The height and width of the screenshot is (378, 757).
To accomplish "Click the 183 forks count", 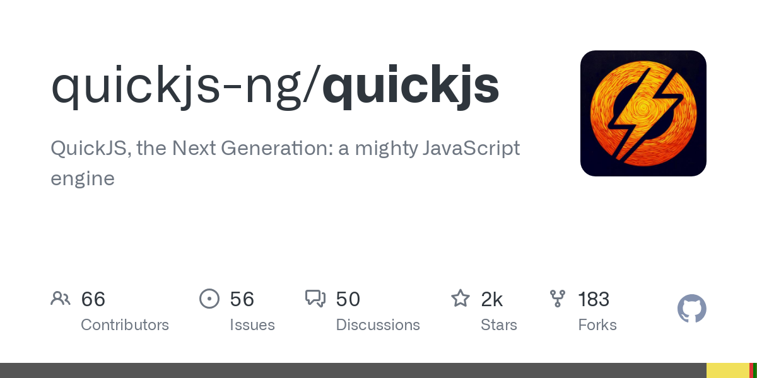I will pyautogui.click(x=594, y=299).
